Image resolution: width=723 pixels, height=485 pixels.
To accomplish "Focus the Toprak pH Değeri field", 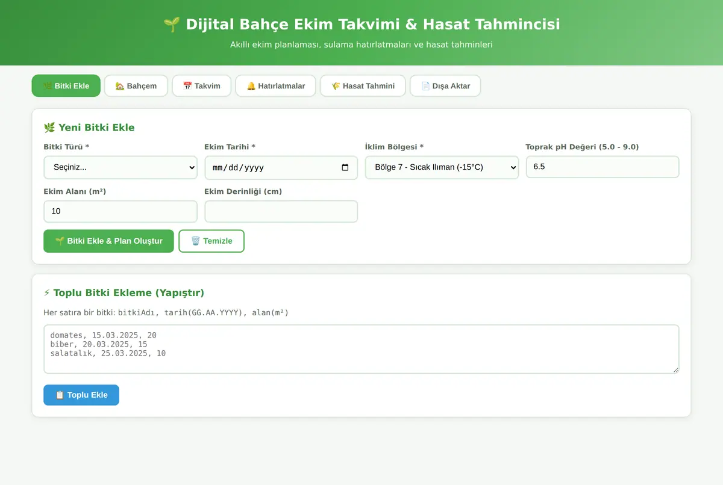I will [602, 167].
